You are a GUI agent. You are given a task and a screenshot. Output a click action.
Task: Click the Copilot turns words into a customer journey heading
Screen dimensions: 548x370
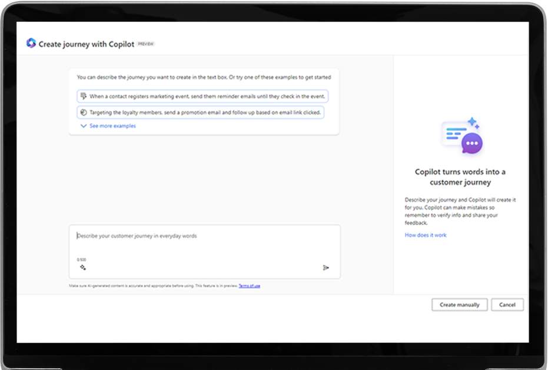pos(460,177)
